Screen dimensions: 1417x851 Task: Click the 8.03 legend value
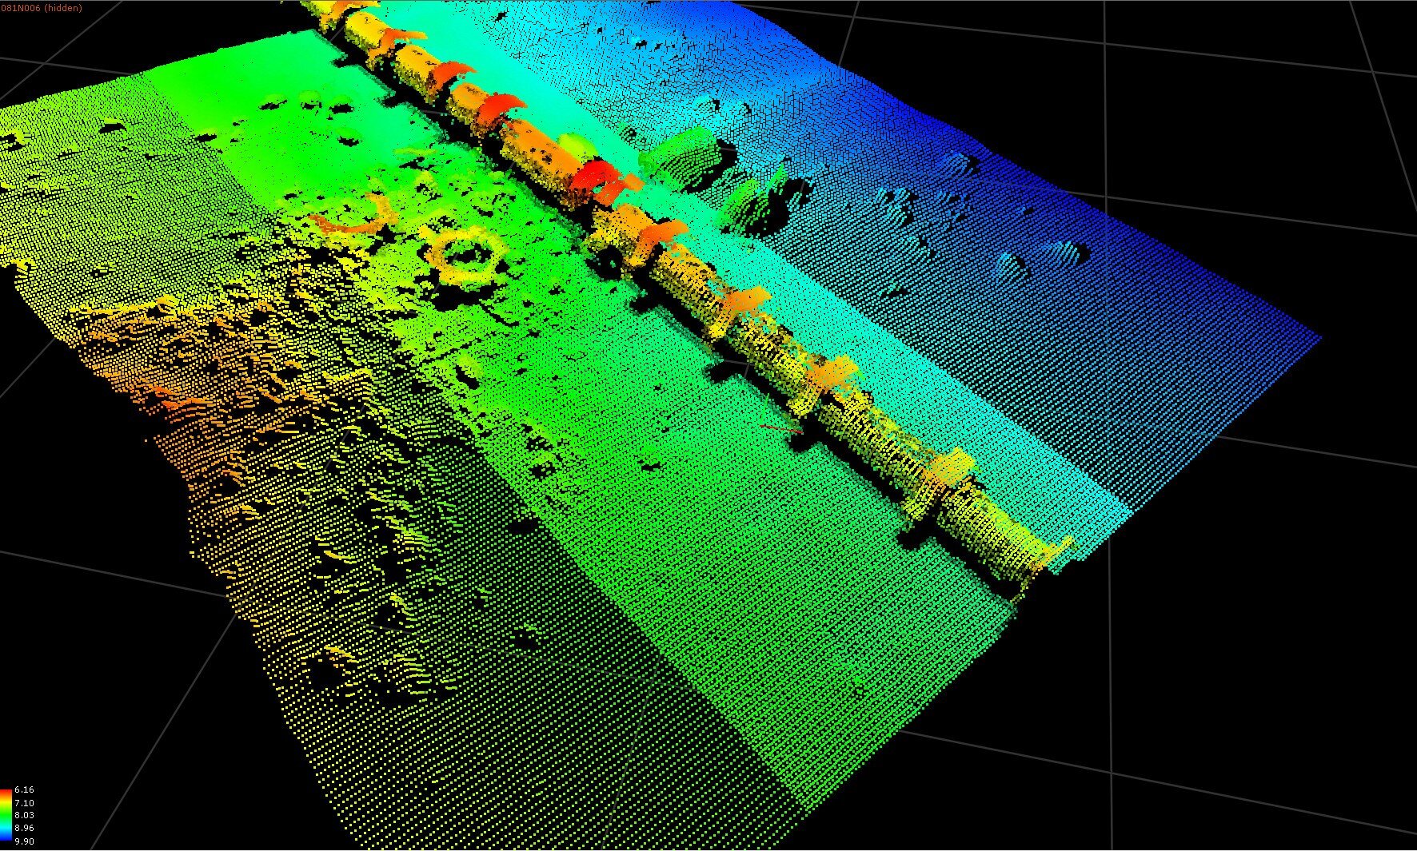point(25,816)
